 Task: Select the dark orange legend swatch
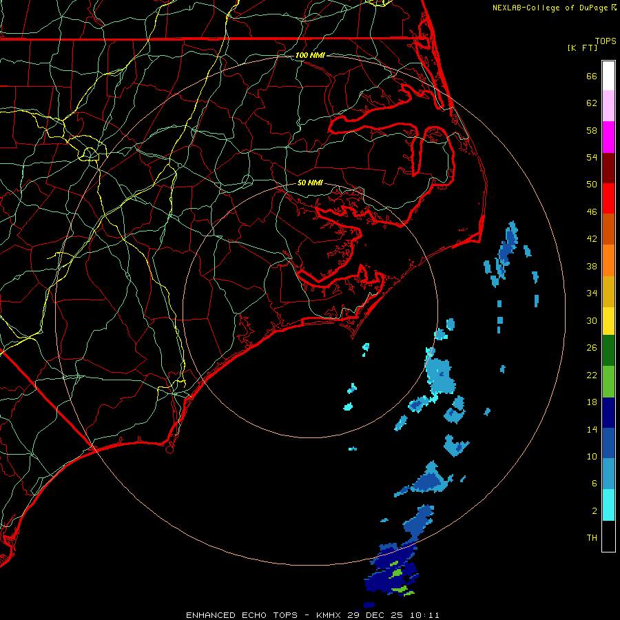click(608, 229)
